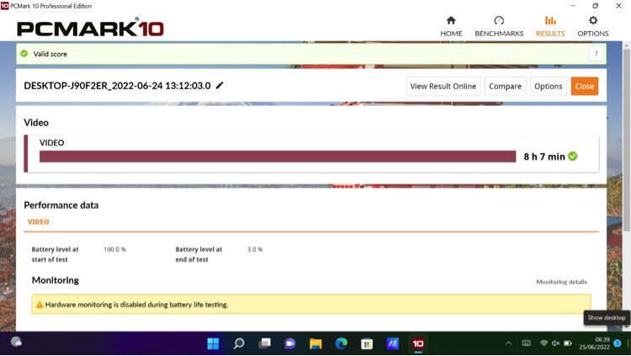Click the 8 h 7 min result text
Image resolution: width=631 pixels, height=356 pixels.
tap(544, 157)
